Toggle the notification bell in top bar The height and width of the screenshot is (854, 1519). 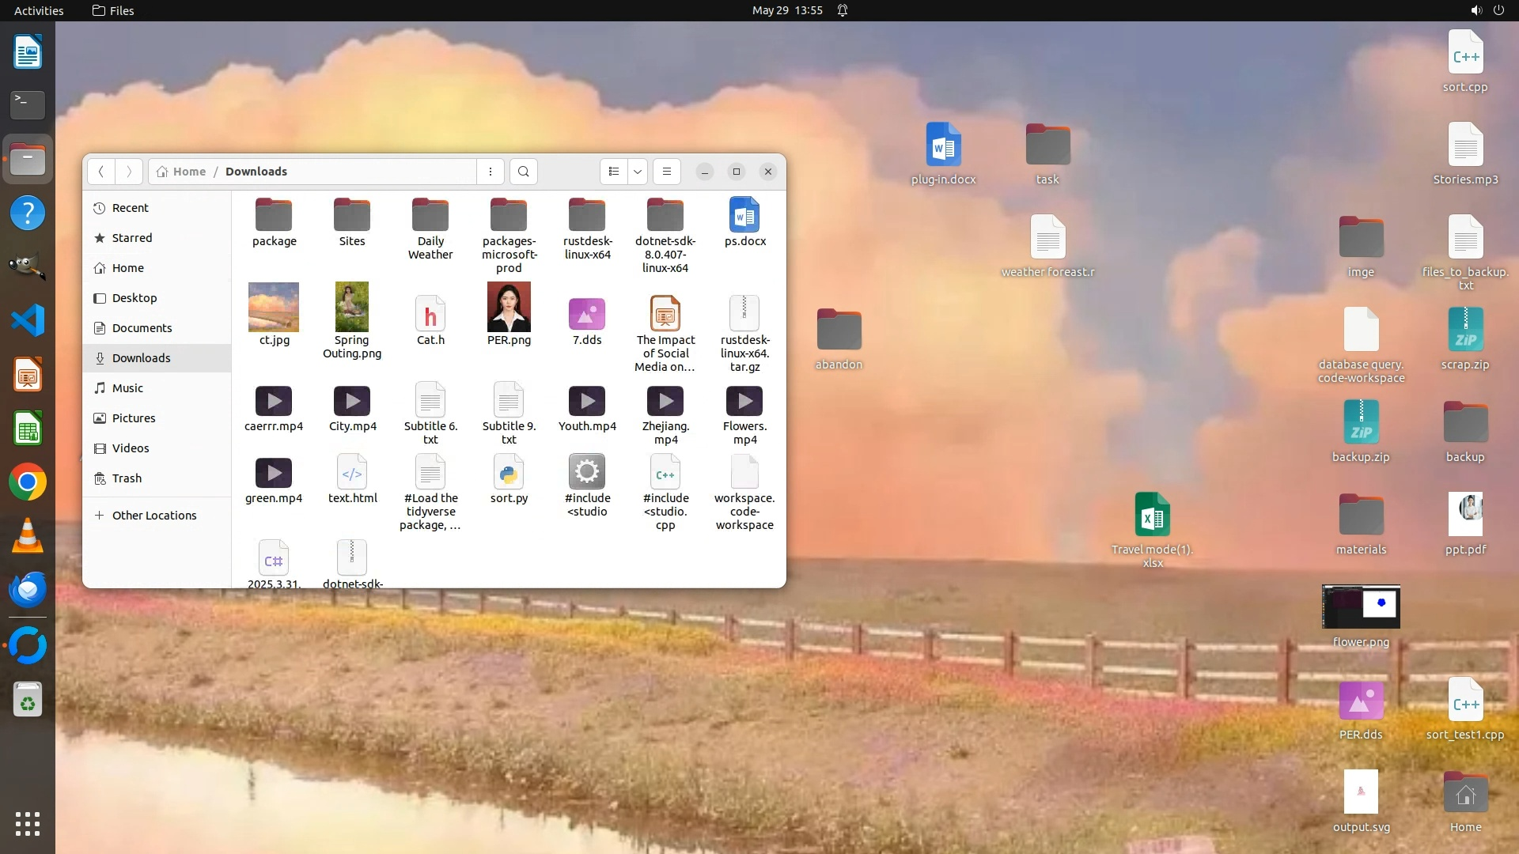843,10
